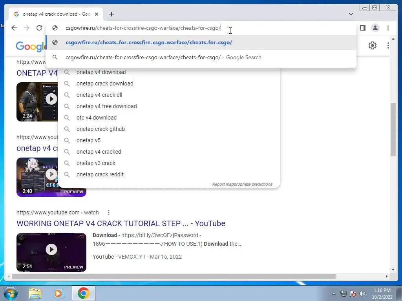Click Chrome icon in taskbar
Image resolution: width=402 pixels, height=301 pixels.
[x=84, y=293]
